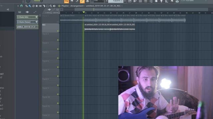Click 'untitled_2019-04-25 21-38-26_REC' in the breadcrumb
The width and height of the screenshot is (213, 119).
point(103,6)
